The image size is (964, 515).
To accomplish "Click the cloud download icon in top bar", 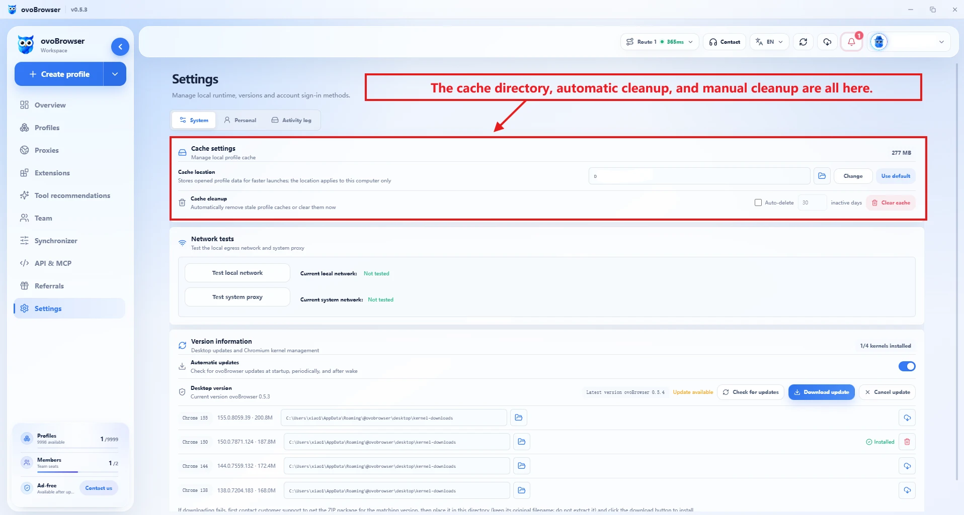I will coord(827,42).
